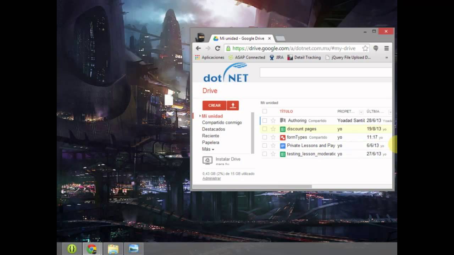Open the Reciente section

[x=211, y=136]
